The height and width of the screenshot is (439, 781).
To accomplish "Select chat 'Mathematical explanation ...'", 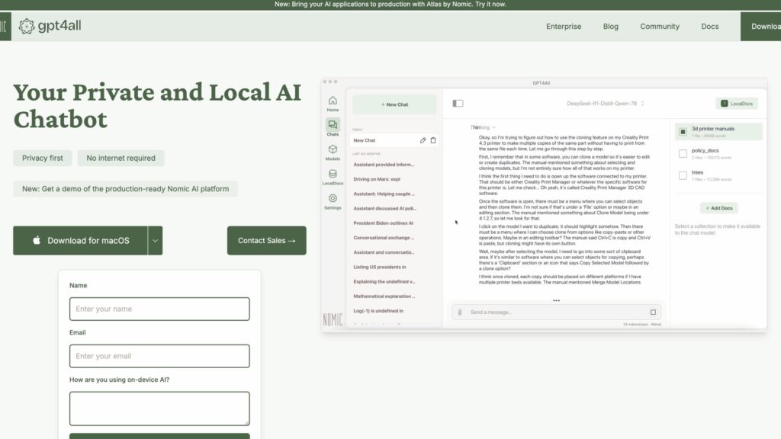I will click(x=384, y=296).
